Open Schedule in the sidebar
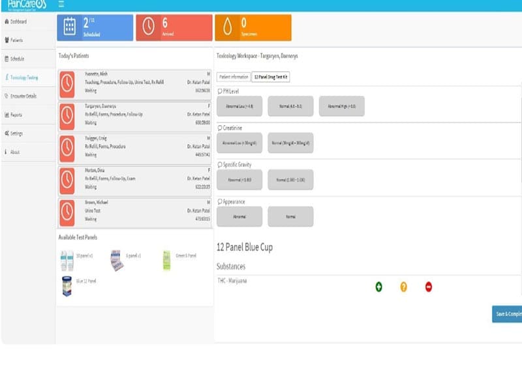Screen dimensions: 522x391 tap(14, 59)
